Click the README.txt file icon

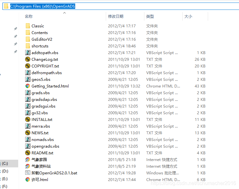point(28,153)
